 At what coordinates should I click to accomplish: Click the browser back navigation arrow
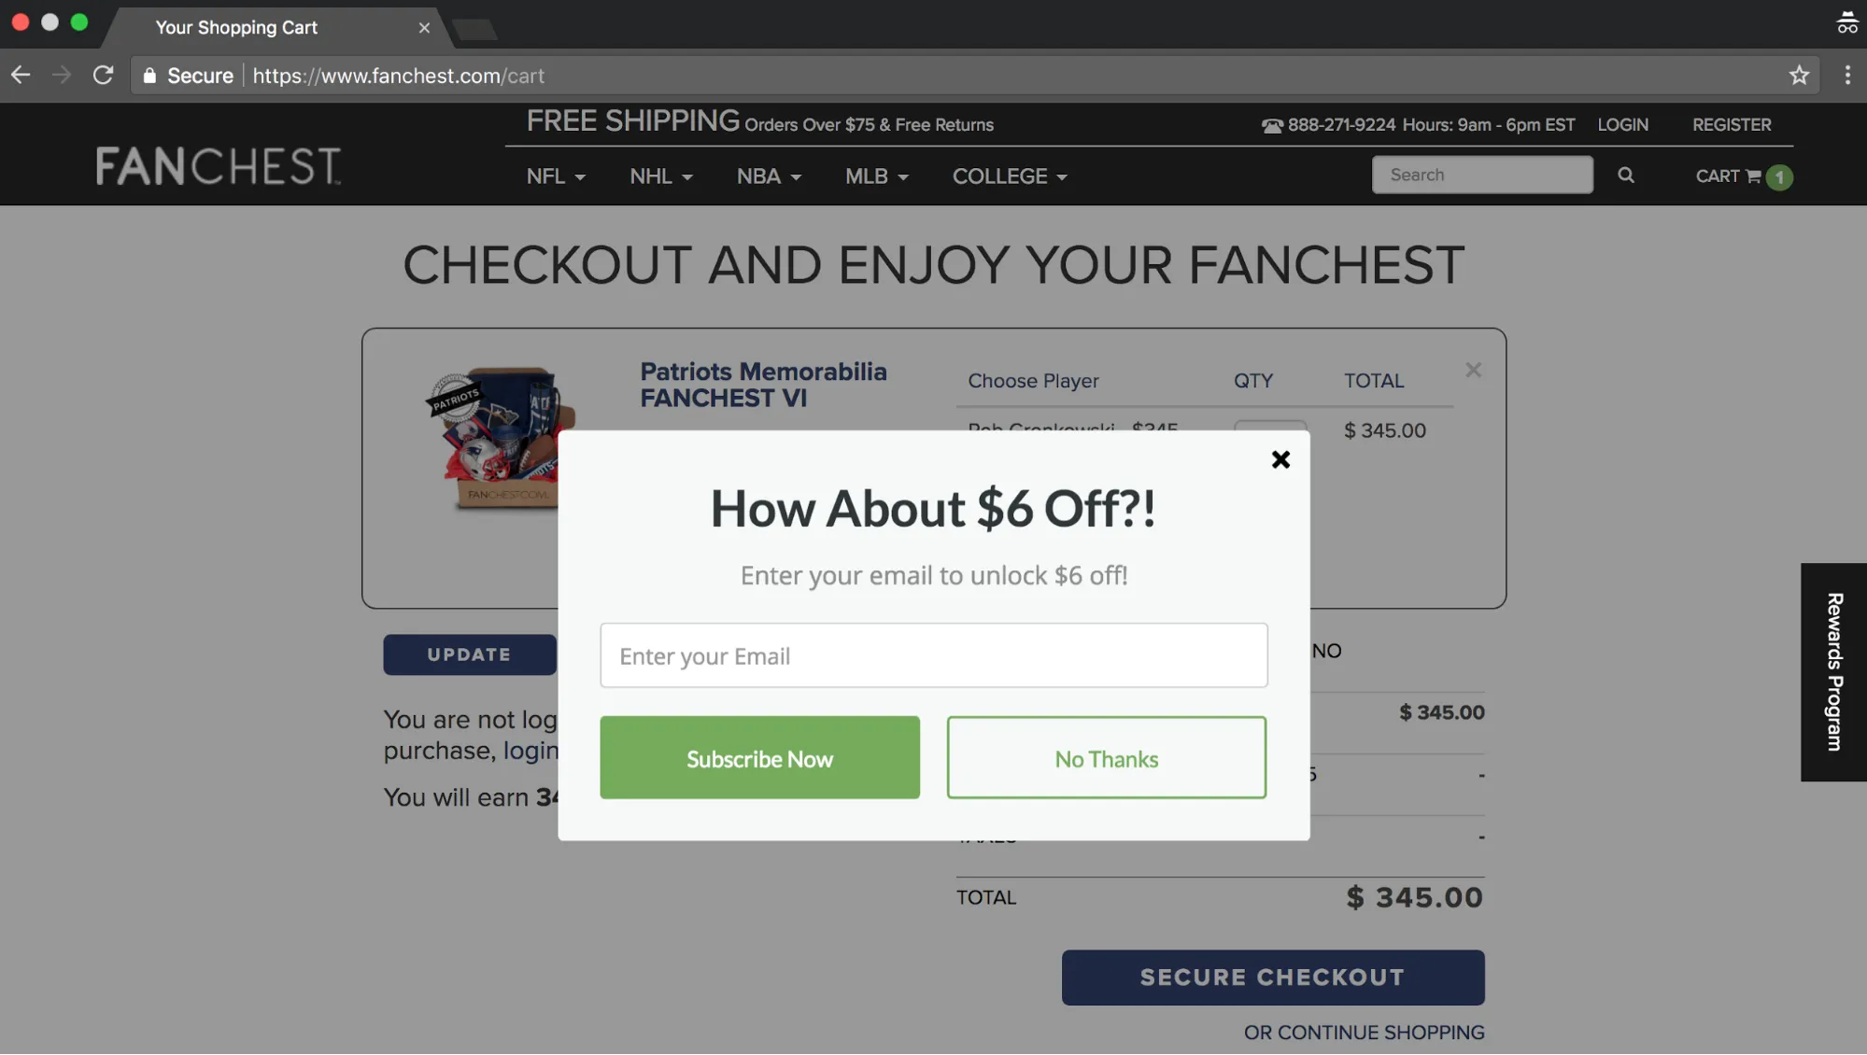21,75
